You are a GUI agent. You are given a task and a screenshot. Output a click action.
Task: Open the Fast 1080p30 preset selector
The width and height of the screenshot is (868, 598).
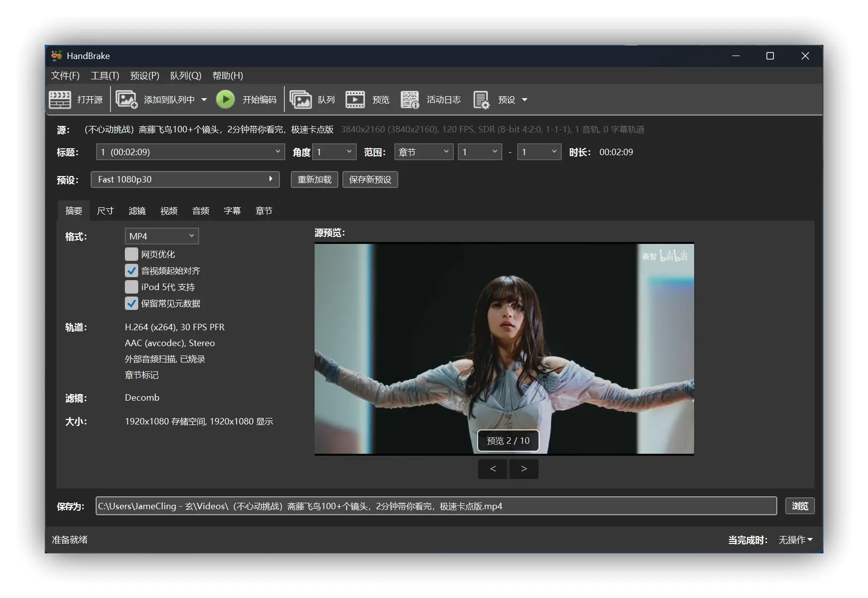pyautogui.click(x=185, y=179)
